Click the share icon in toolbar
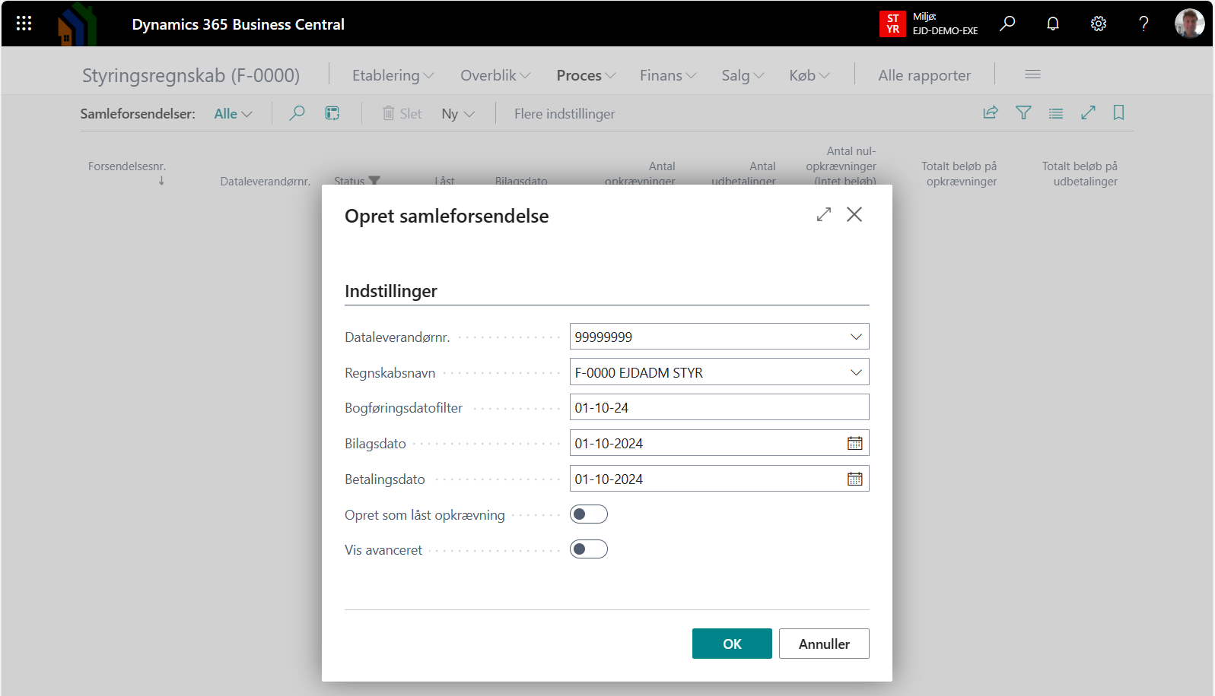The width and height of the screenshot is (1215, 696). tap(990, 113)
